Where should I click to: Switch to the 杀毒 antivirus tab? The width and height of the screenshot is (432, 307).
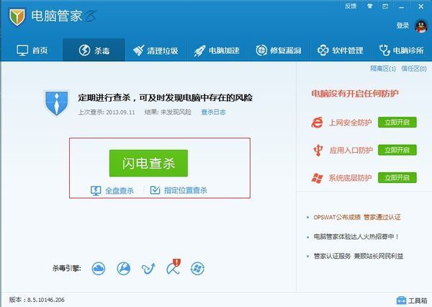click(x=94, y=50)
